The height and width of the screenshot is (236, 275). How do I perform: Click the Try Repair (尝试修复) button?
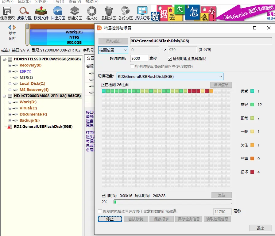click(136, 219)
